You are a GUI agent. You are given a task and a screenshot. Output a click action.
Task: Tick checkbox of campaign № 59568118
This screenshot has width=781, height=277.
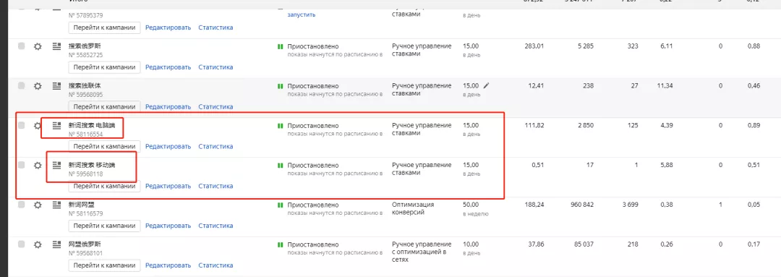(x=22, y=165)
